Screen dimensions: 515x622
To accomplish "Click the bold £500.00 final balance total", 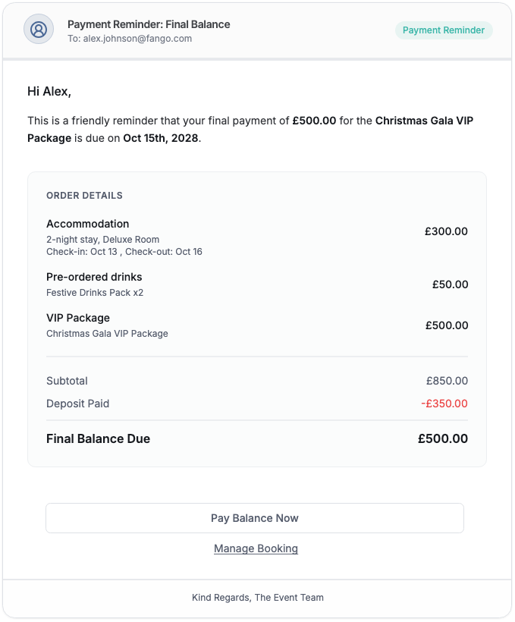I will (x=443, y=438).
